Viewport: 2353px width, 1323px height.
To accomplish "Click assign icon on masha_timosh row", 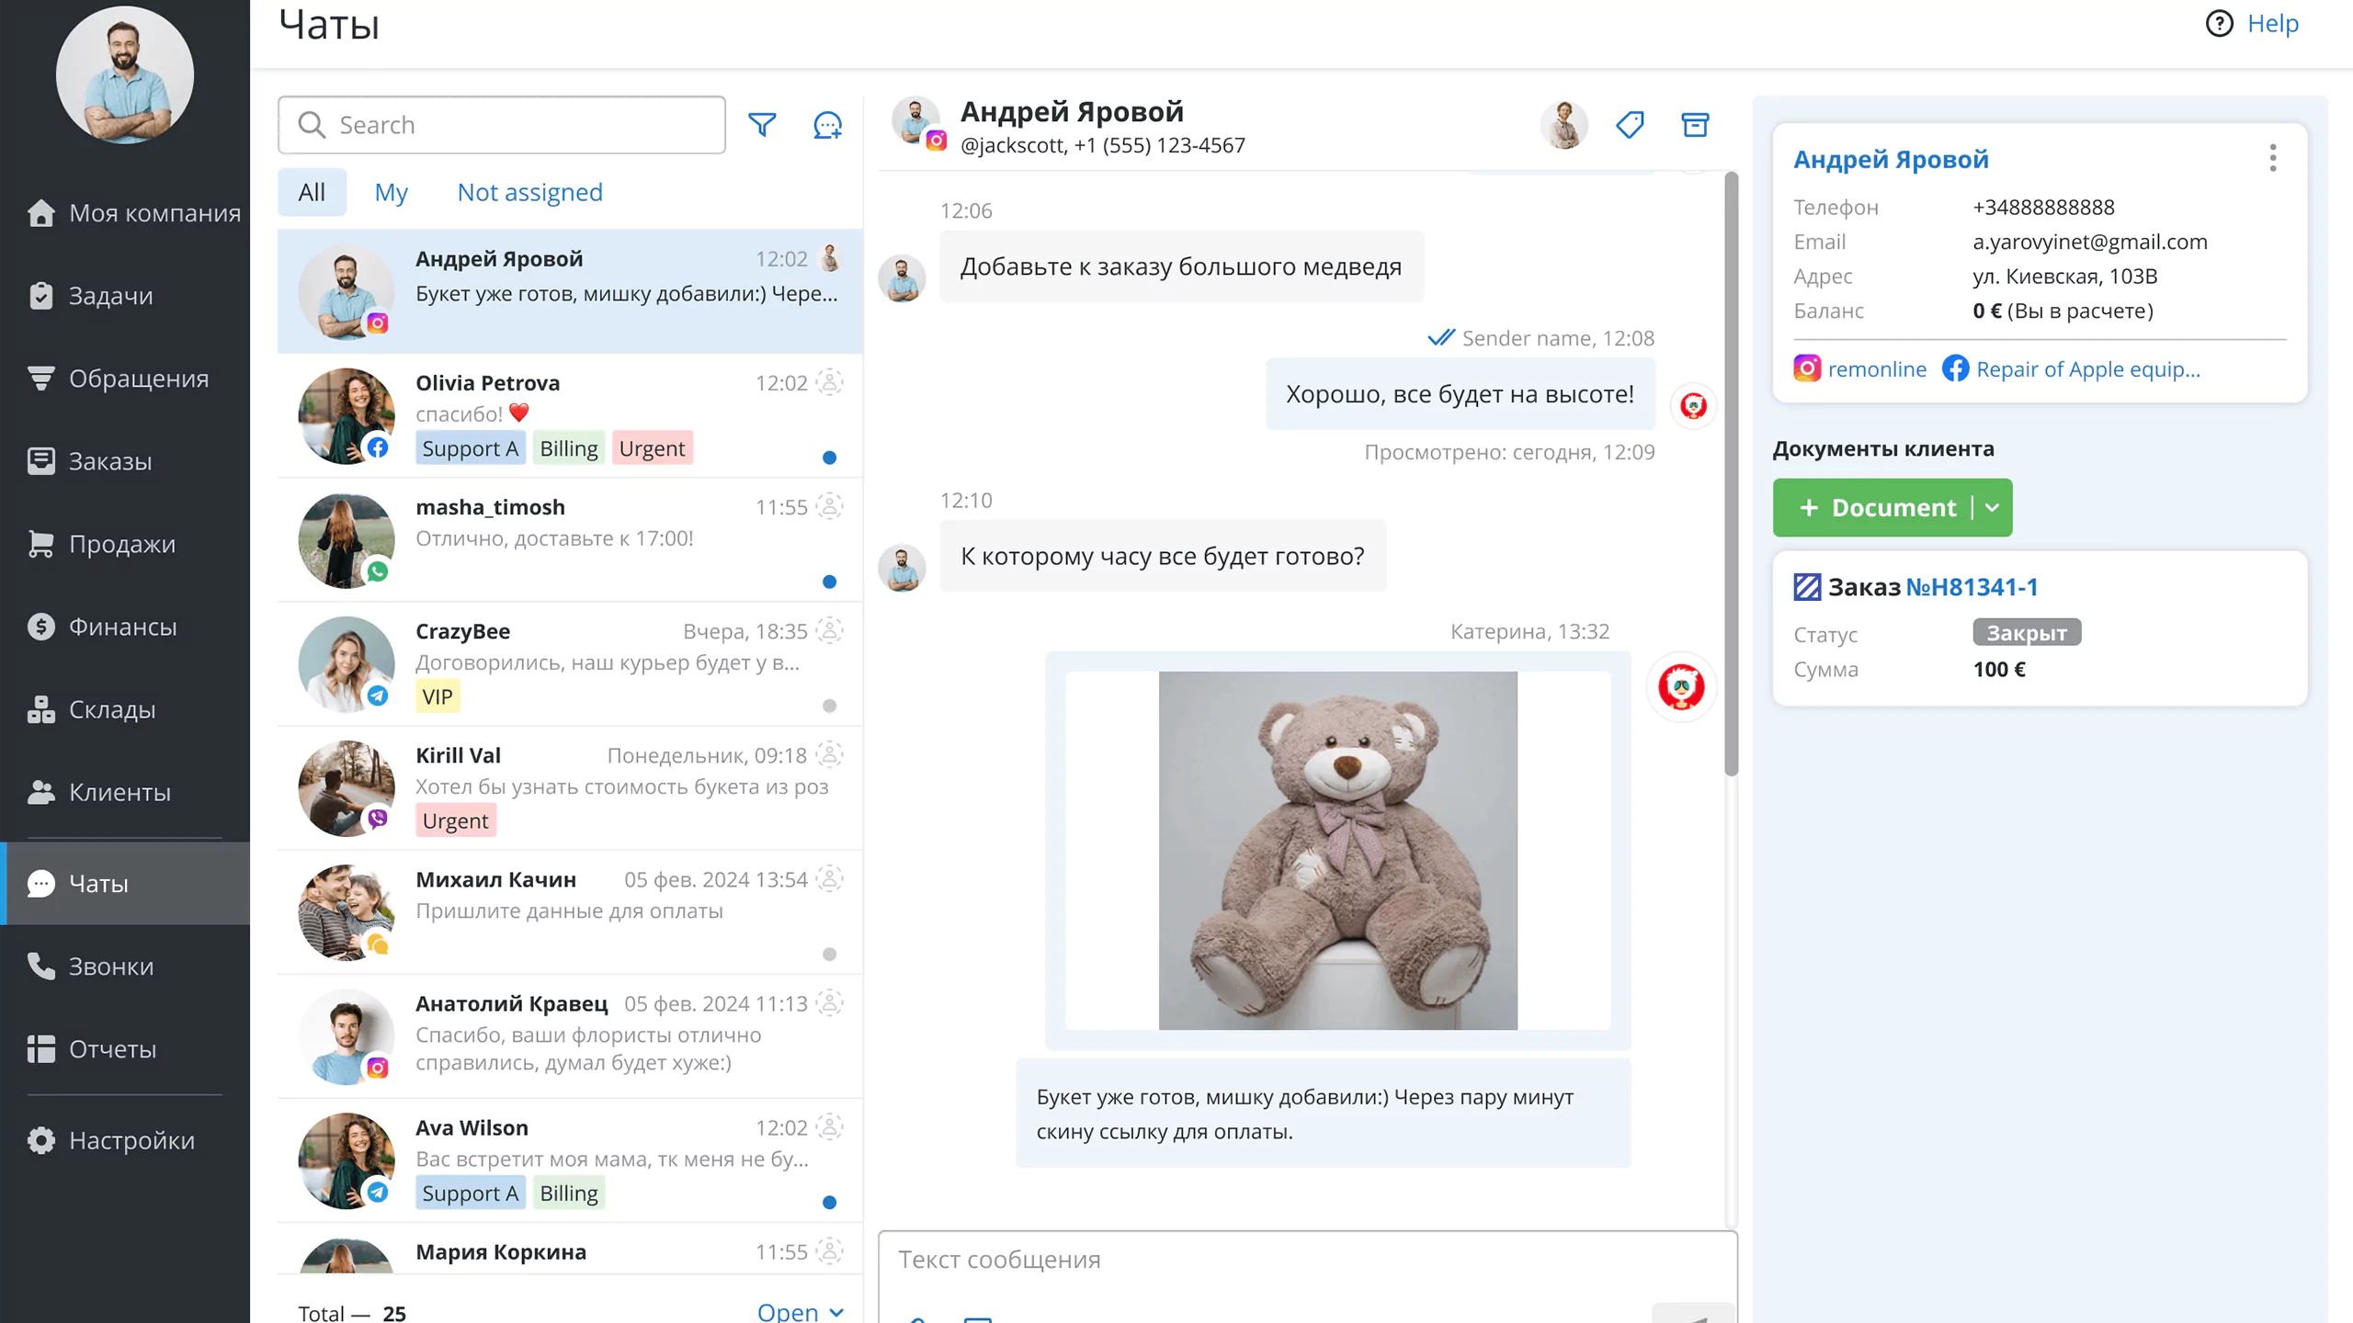I will [x=830, y=506].
